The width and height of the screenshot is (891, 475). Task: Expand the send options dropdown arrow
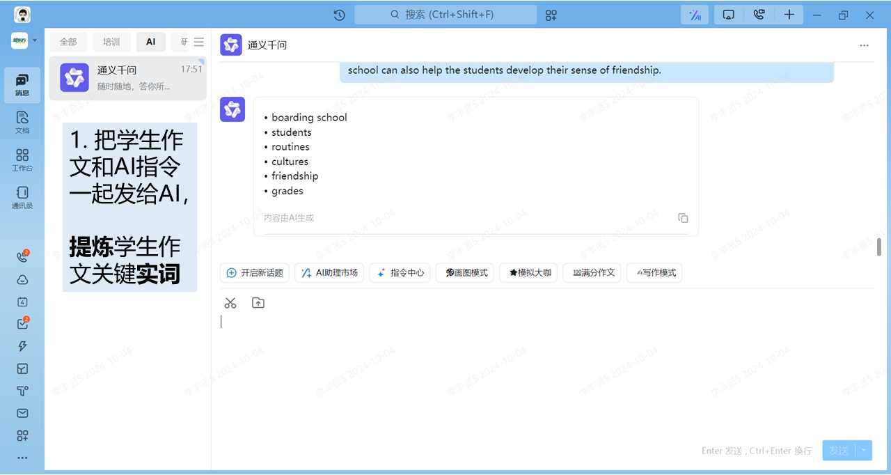pos(864,451)
